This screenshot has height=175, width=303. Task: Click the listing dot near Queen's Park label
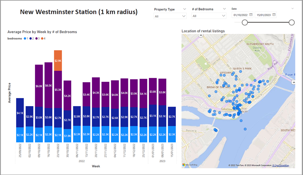pos(240,72)
